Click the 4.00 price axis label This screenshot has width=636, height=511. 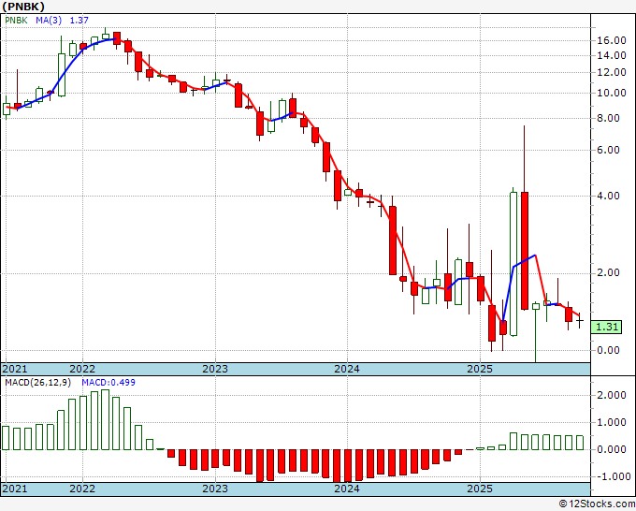(x=609, y=196)
